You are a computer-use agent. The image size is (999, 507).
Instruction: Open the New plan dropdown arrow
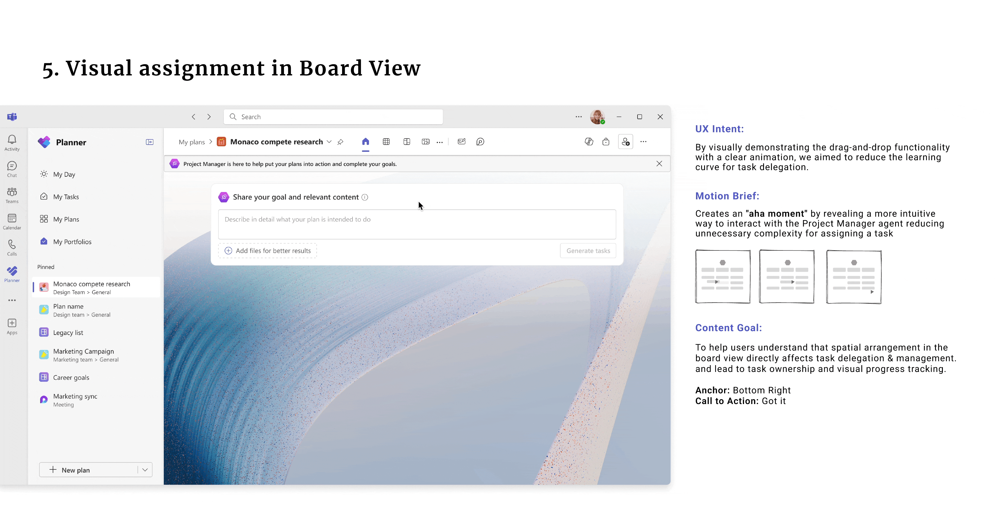(x=145, y=470)
